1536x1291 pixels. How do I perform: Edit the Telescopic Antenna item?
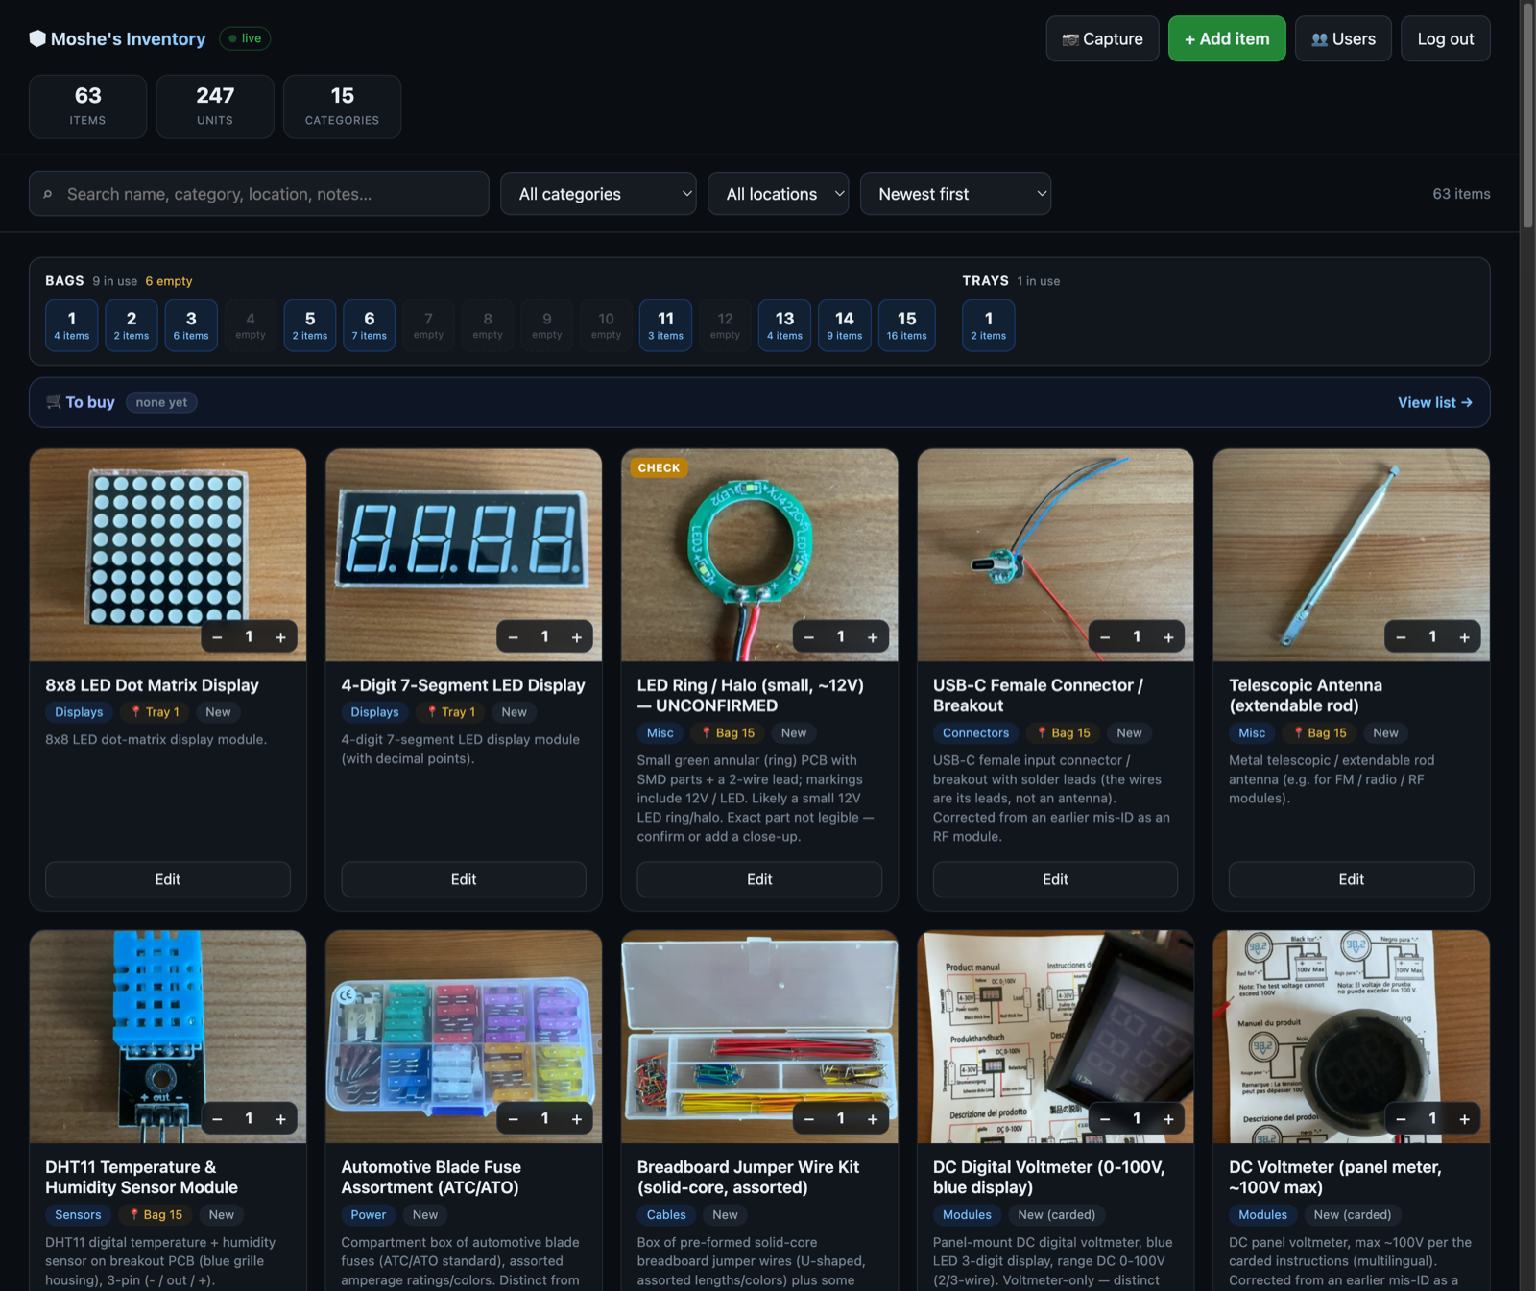point(1351,879)
